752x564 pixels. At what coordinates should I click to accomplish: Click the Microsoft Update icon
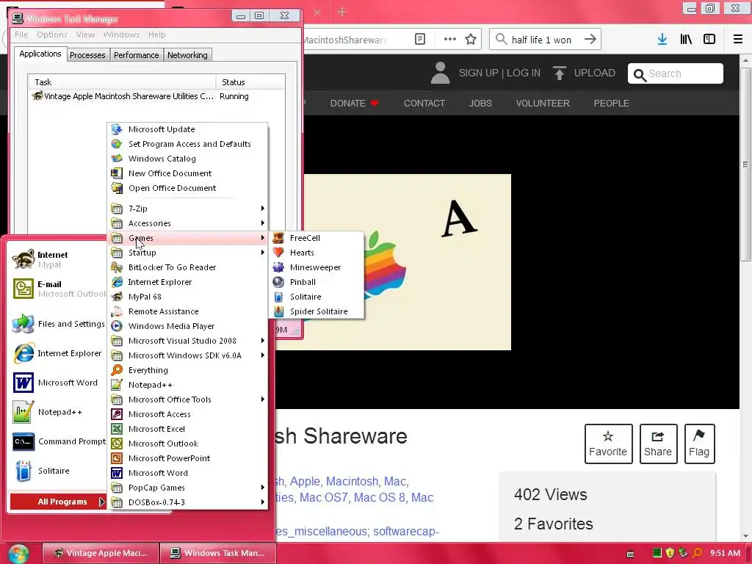coord(117,129)
